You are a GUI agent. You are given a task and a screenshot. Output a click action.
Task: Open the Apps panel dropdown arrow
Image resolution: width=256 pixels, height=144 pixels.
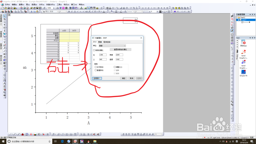pyautogui.click(x=250, y=38)
